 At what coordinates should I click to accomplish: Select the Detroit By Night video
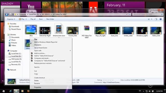[45, 32]
